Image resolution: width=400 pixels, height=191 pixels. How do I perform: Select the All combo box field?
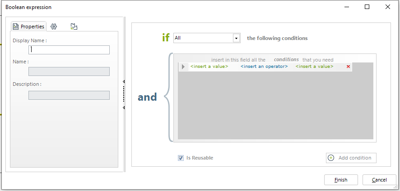(207, 38)
